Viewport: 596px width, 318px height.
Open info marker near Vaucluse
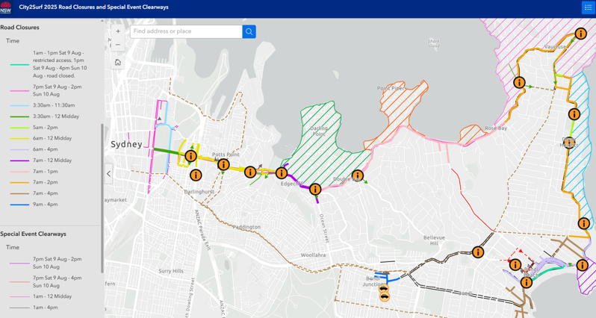coord(580,34)
